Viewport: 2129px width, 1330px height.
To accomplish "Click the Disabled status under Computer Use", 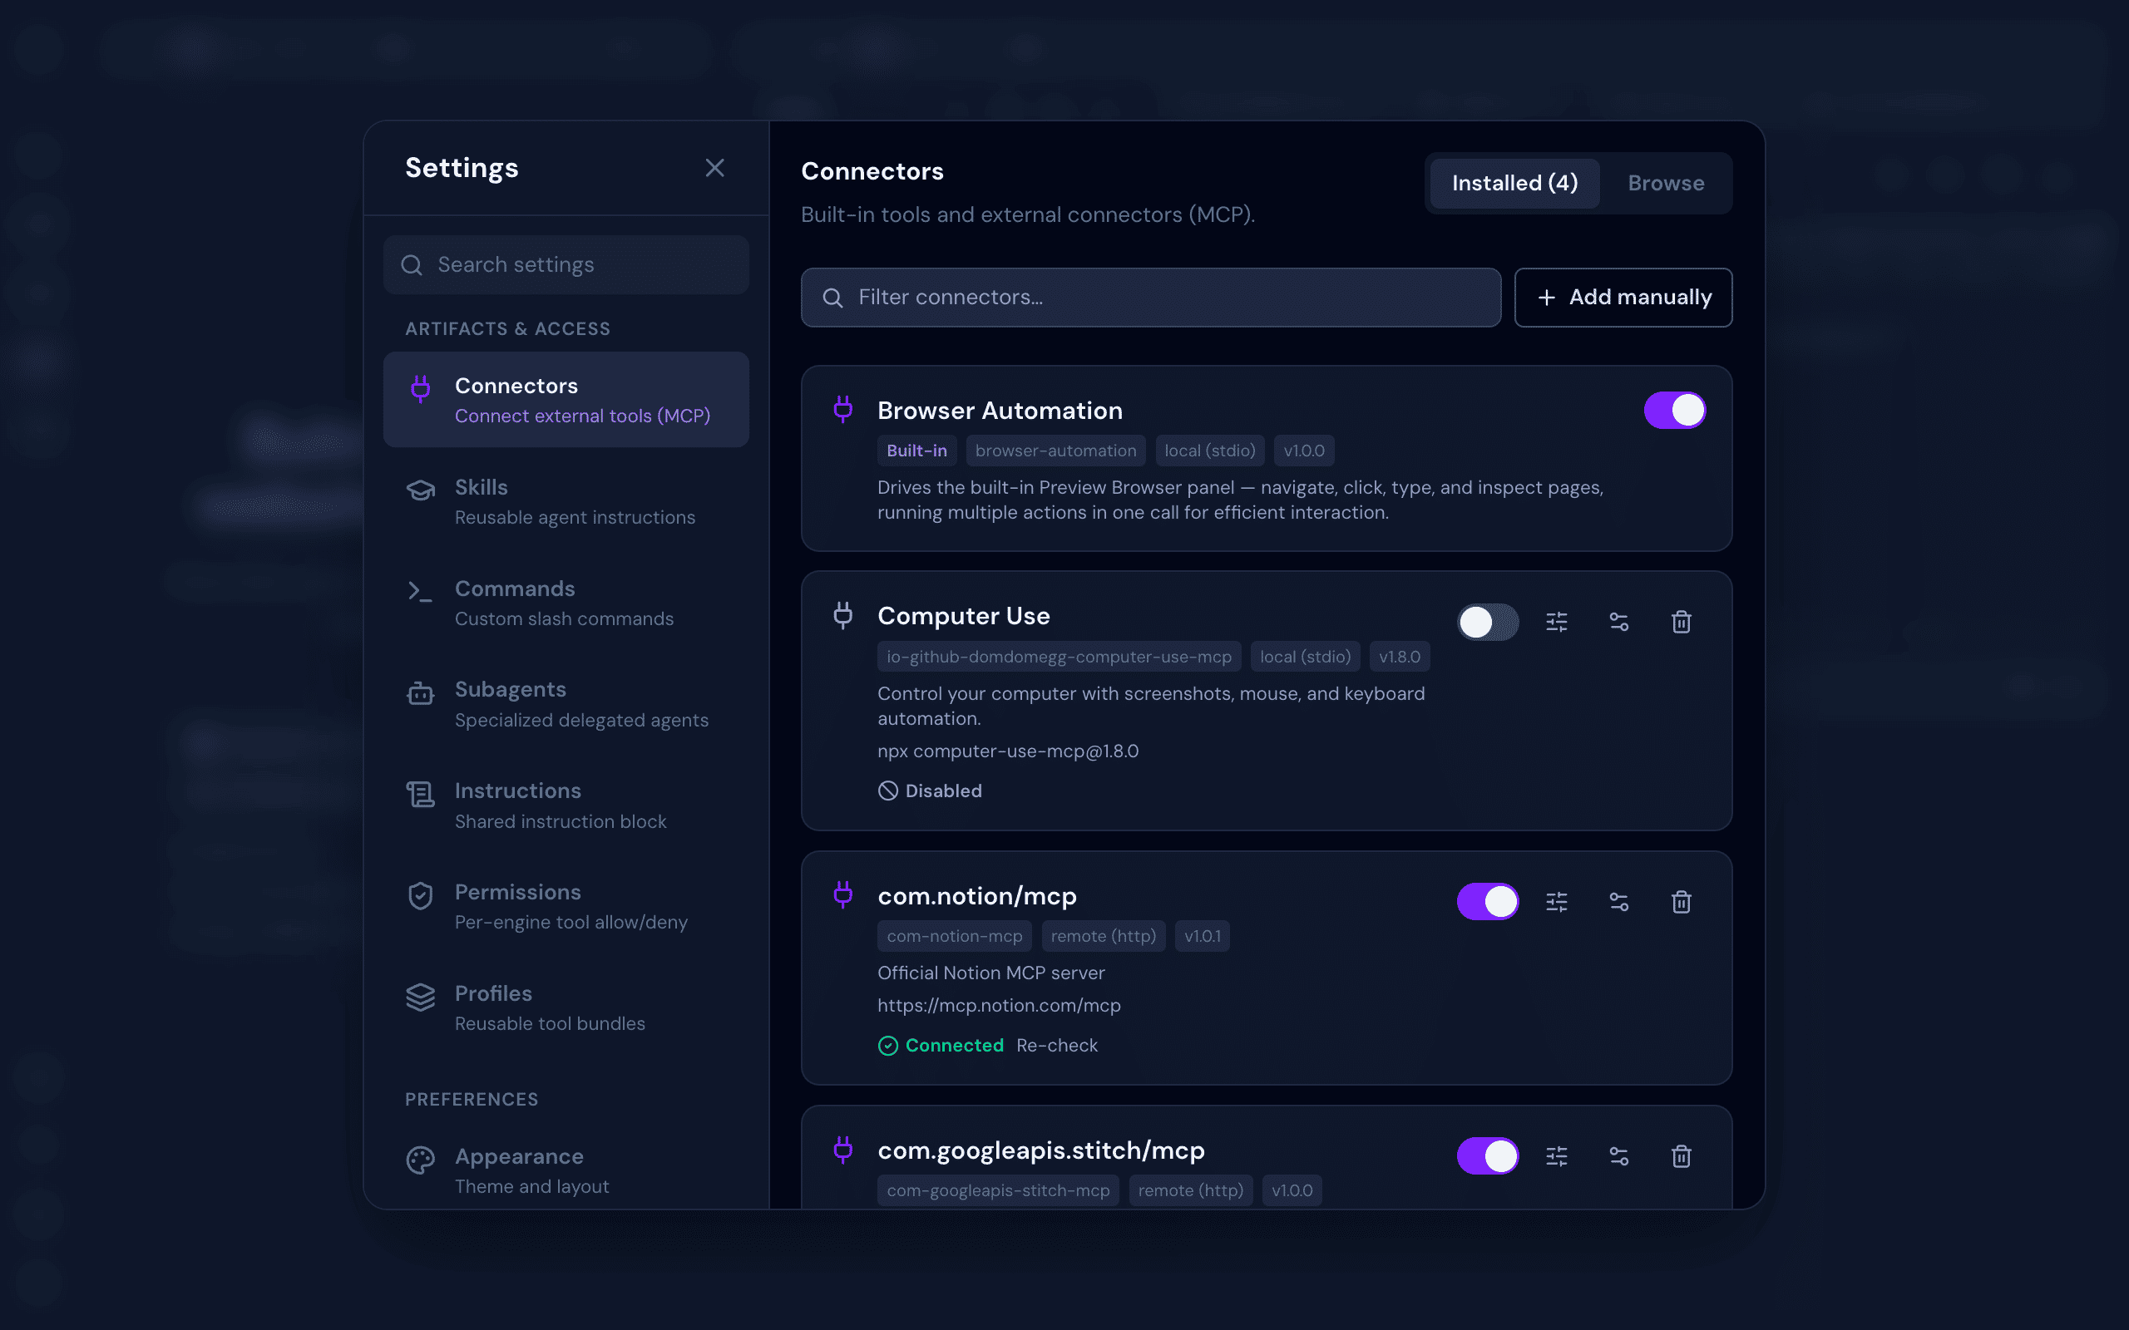I will [x=930, y=791].
